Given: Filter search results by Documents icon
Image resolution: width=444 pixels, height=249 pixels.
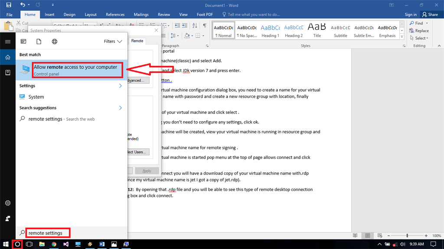Looking at the screenshot, I should pos(39,42).
